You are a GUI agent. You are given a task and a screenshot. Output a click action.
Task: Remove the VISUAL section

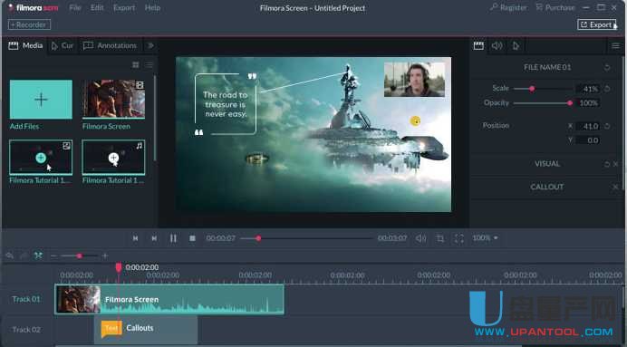tap(616, 164)
